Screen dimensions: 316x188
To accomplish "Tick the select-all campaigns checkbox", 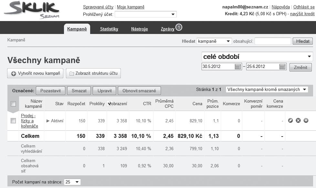I will 13,104.
